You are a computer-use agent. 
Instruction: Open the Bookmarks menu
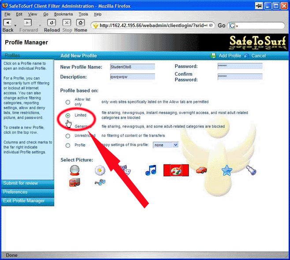(63, 14)
